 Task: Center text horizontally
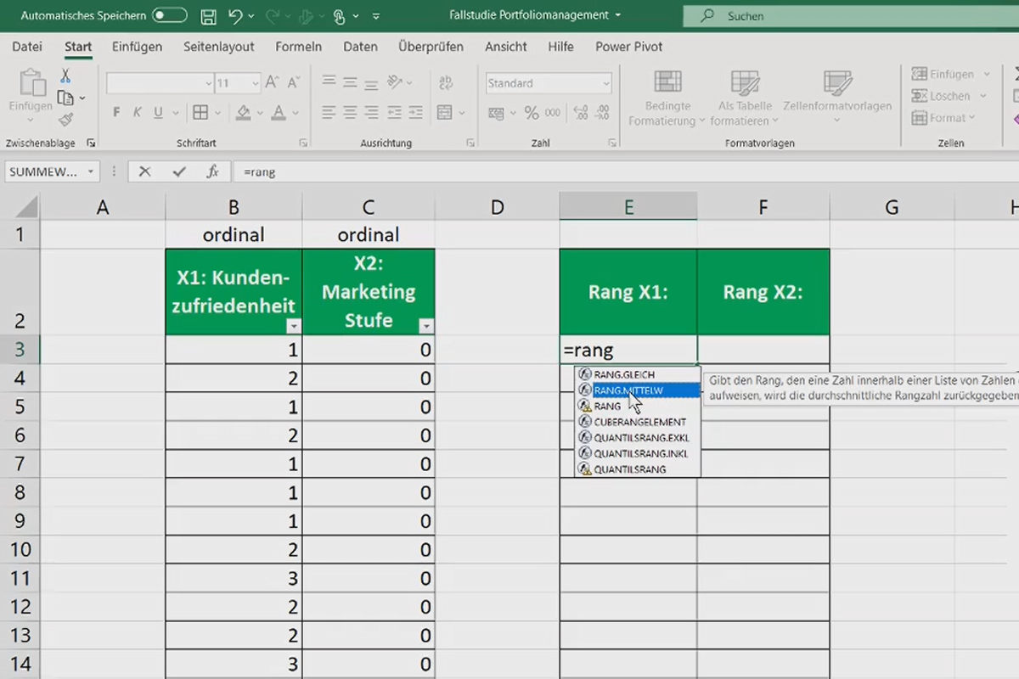tap(350, 112)
